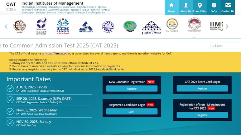Click the Lucknow institute link
241x135 pixels.
(x=52, y=10)
